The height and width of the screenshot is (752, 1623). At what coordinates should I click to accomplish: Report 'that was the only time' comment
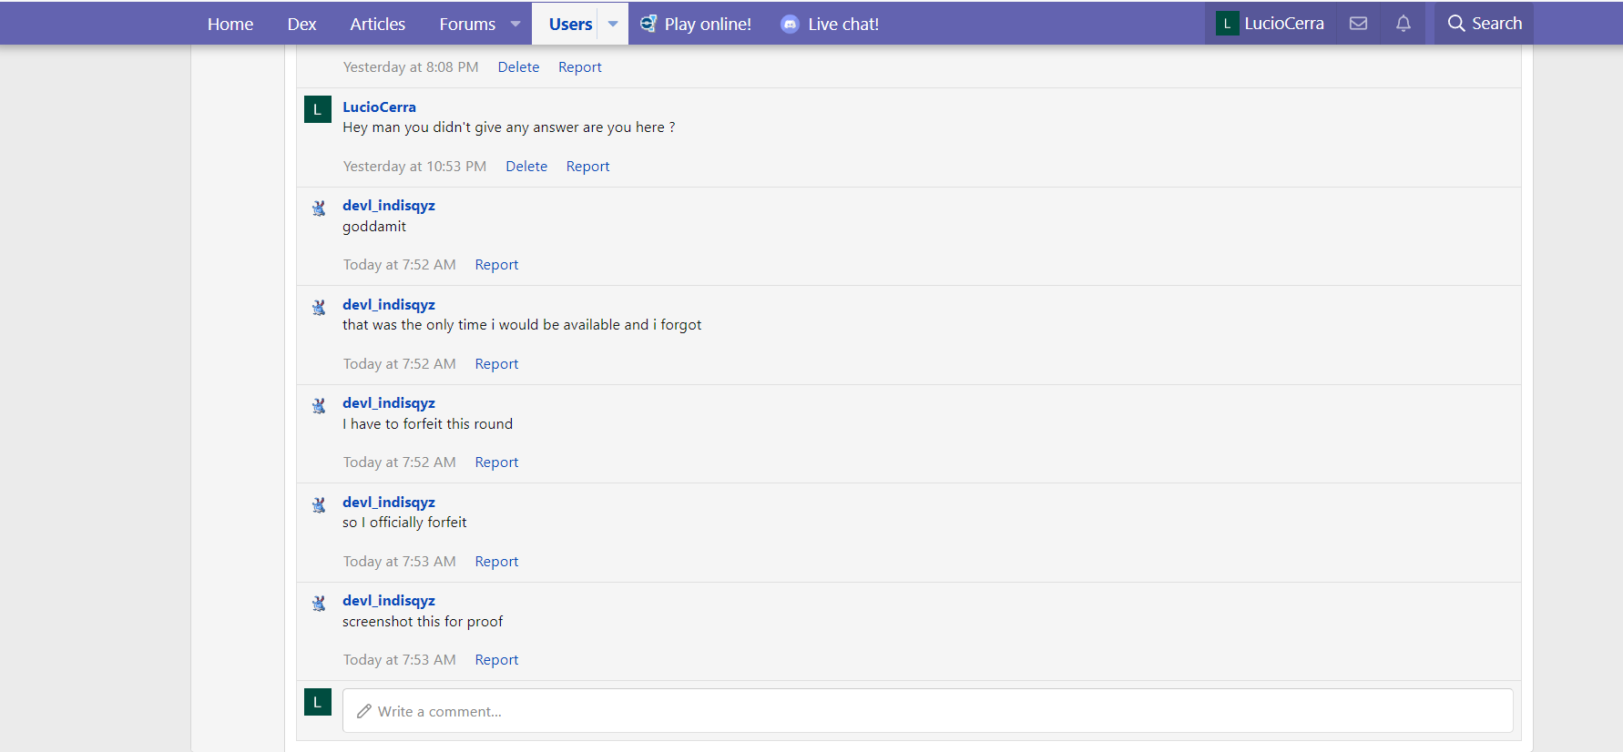tap(496, 364)
